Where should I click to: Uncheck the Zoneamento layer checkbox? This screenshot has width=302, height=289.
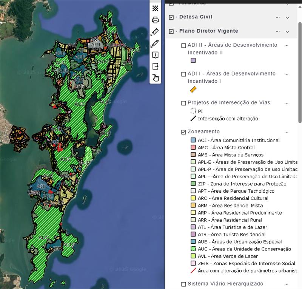point(184,132)
